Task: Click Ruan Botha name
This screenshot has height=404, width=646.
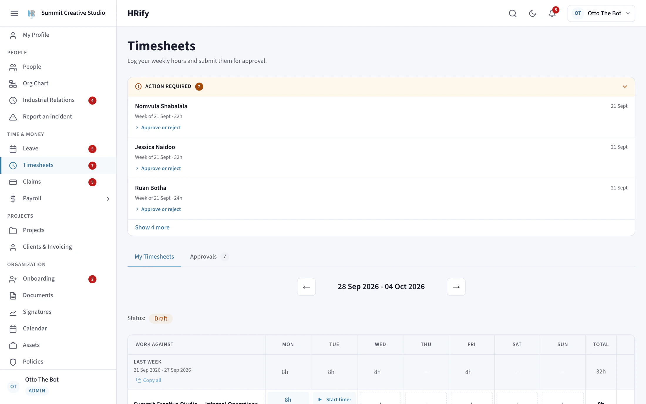Action: (151, 188)
